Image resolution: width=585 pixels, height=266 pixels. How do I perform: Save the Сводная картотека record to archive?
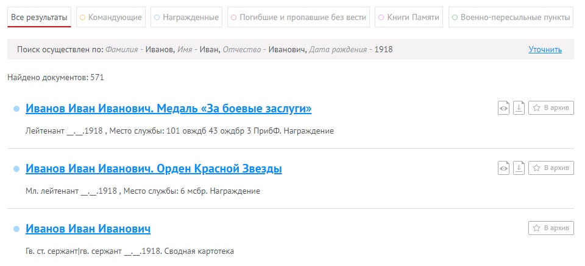coord(551,228)
